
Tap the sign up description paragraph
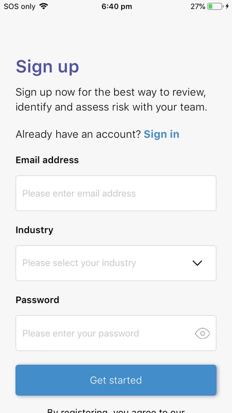click(111, 100)
